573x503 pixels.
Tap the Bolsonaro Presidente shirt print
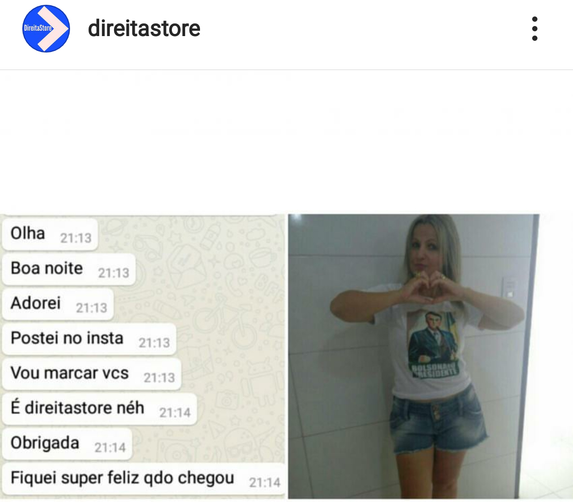click(x=433, y=344)
